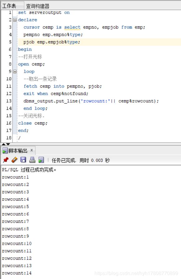Click line number 18 in the gutter
The image size is (181, 279).
pyautogui.click(x=9, y=138)
